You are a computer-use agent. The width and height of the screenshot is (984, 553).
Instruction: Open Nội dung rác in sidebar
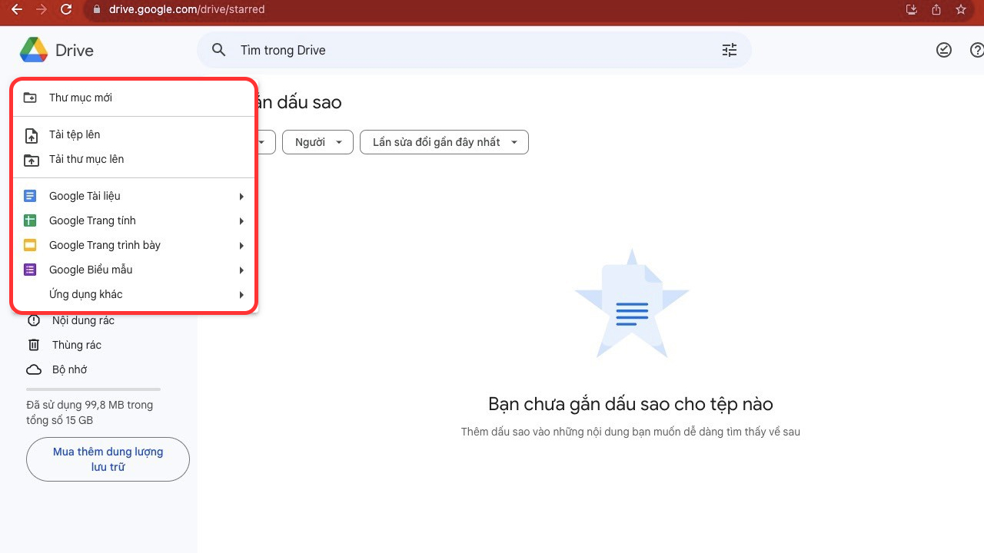pos(83,320)
